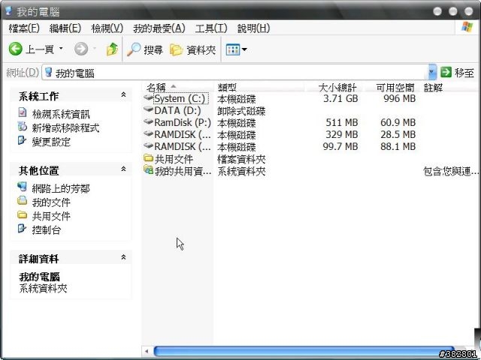This screenshot has height=360, width=481.
Task: Open the 說明(H) menu
Action: tap(253, 28)
